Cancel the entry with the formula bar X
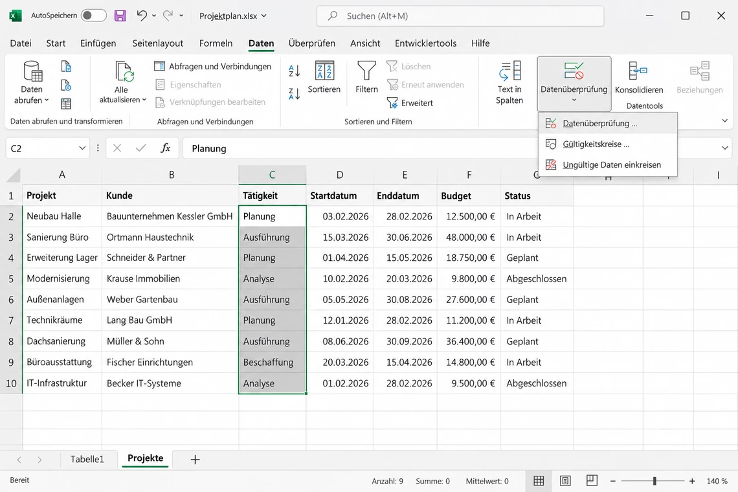Viewport: 738px width, 492px height. click(x=117, y=148)
